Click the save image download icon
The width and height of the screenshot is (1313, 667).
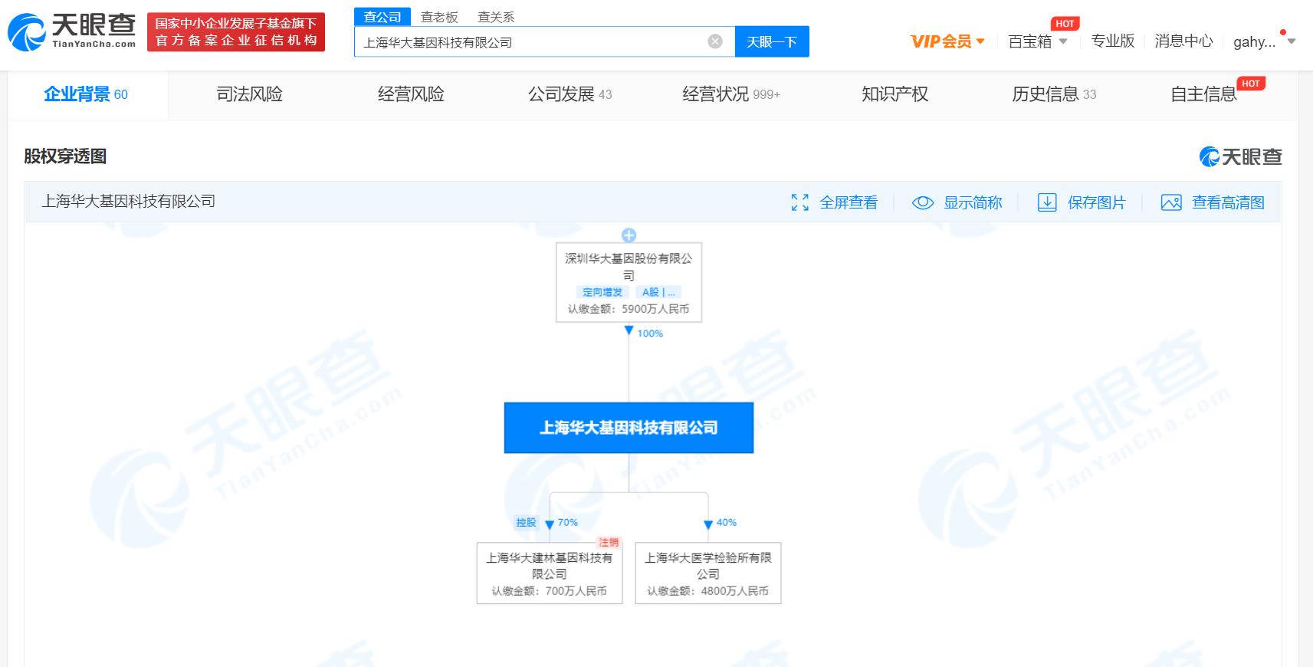1047,202
